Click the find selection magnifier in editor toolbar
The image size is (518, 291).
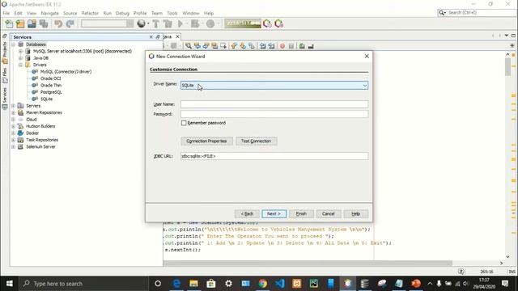(189, 46)
